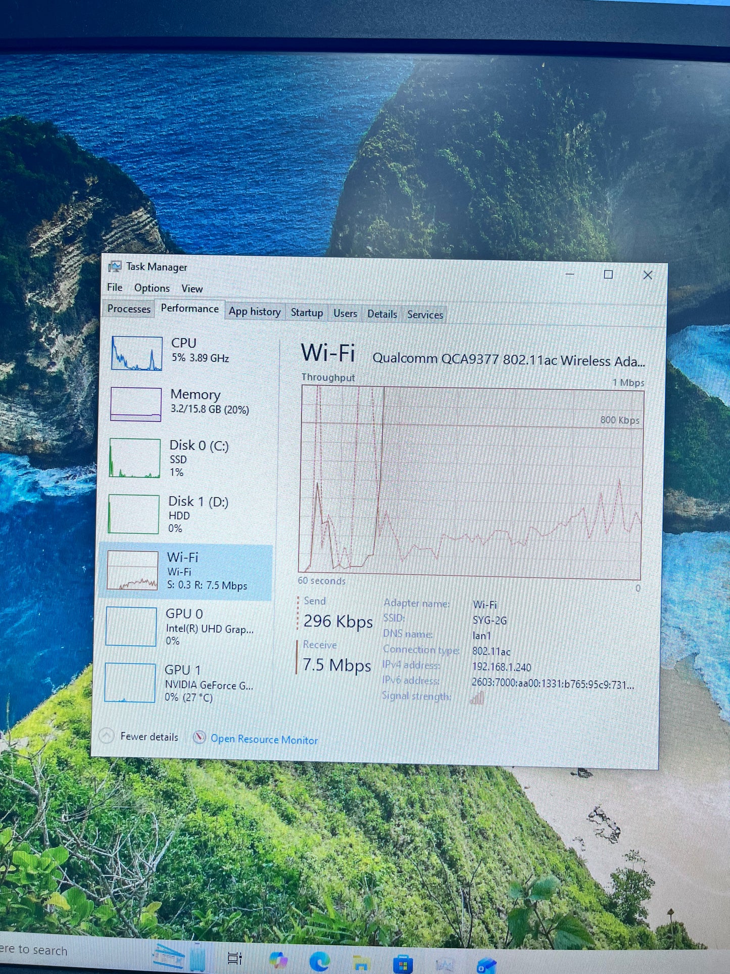
Task: Open the Options menu
Action: click(152, 288)
